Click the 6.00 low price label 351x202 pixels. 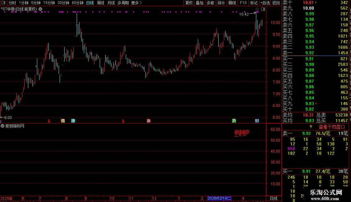8,117
